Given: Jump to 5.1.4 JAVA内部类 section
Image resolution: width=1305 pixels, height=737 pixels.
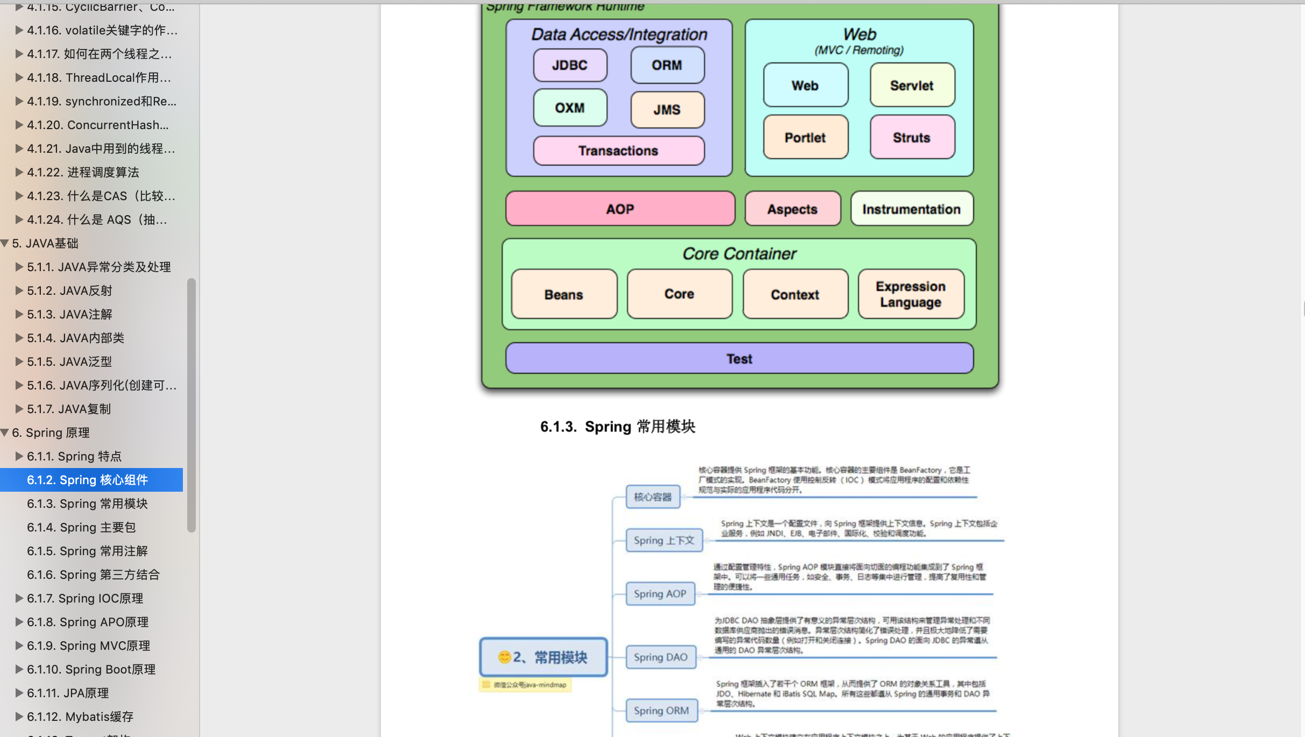Looking at the screenshot, I should pyautogui.click(x=75, y=338).
